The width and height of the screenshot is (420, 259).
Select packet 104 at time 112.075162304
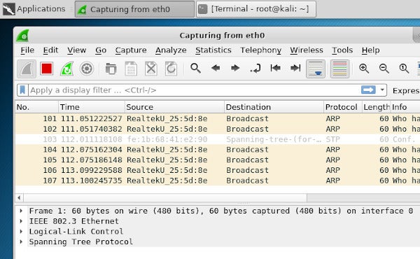pyautogui.click(x=218, y=150)
